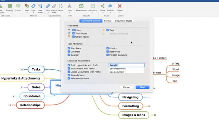The height and width of the screenshot is (123, 219).
Task: Select the Image subtopic
Action: [x=176, y=75]
